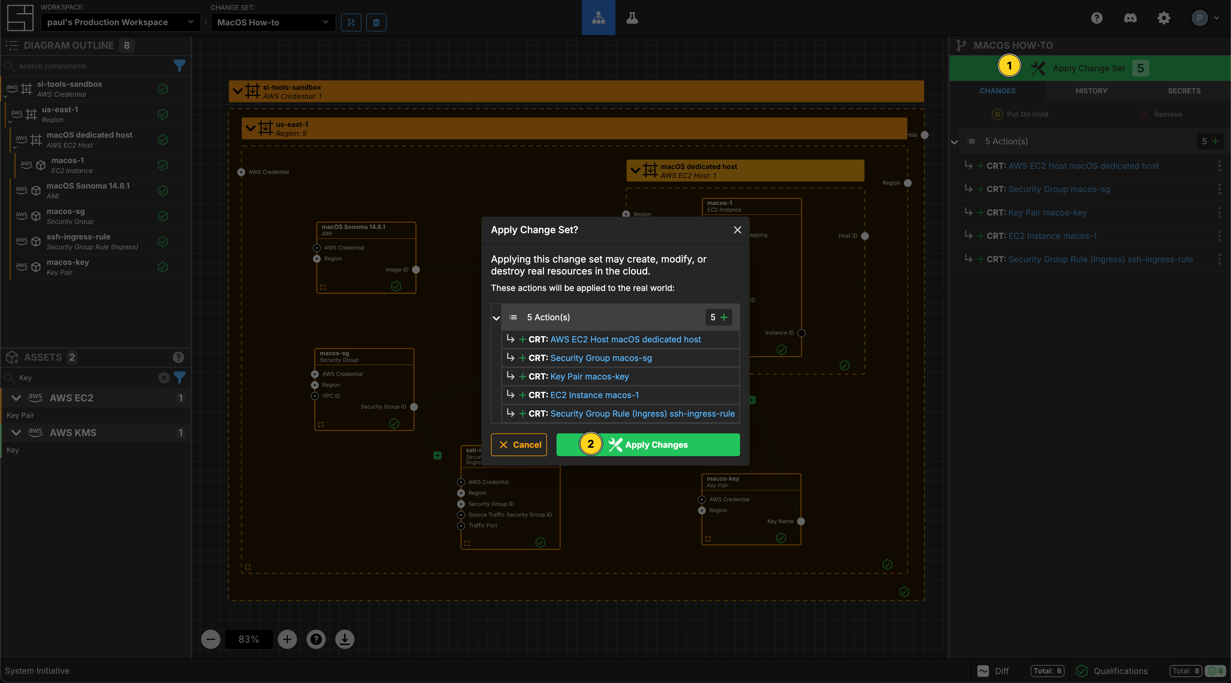Click the Cancel button in dialog

[519, 445]
